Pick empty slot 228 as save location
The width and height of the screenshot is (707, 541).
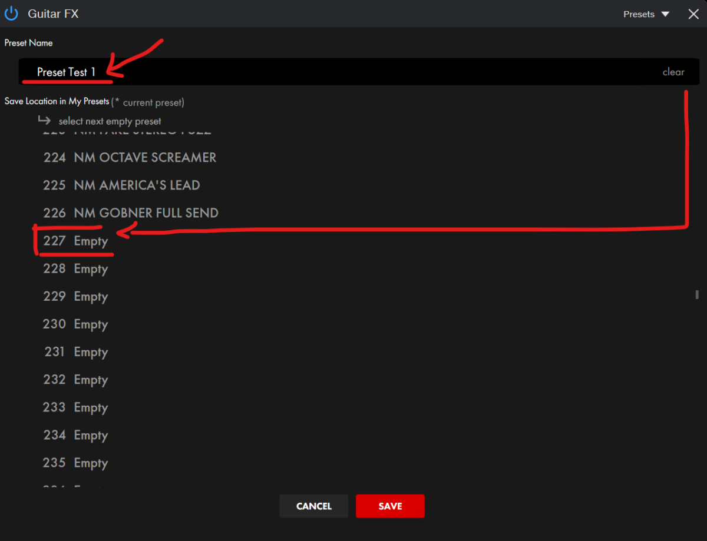coord(75,268)
